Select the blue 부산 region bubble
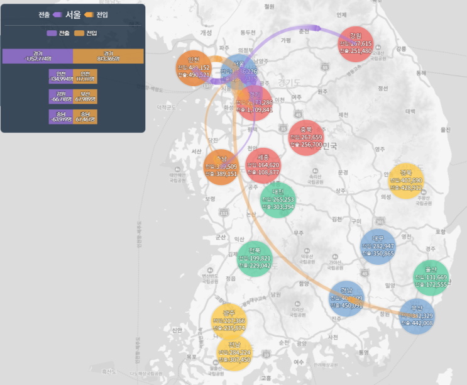 [x=417, y=316]
